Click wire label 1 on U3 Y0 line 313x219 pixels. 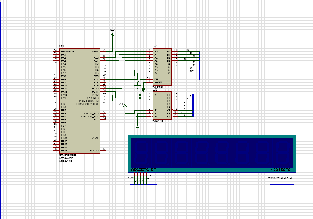pyautogui.click(x=185, y=93)
